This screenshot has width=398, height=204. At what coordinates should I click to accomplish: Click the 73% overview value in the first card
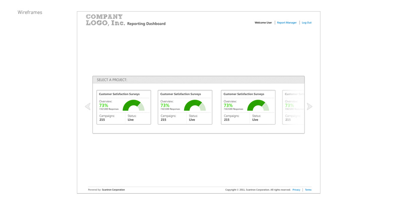point(103,105)
